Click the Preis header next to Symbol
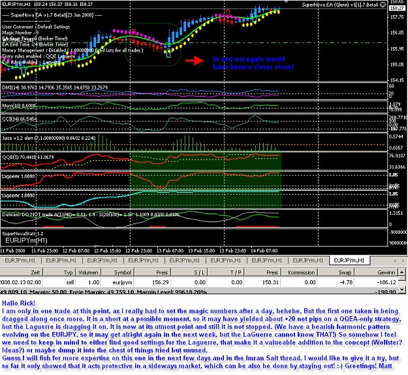The image size is (408, 375). point(153,272)
